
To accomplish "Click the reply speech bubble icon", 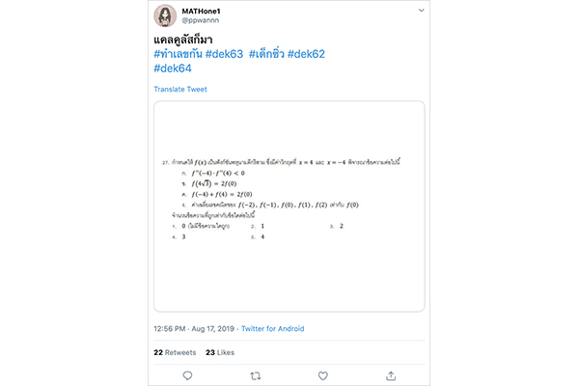I will [x=188, y=375].
